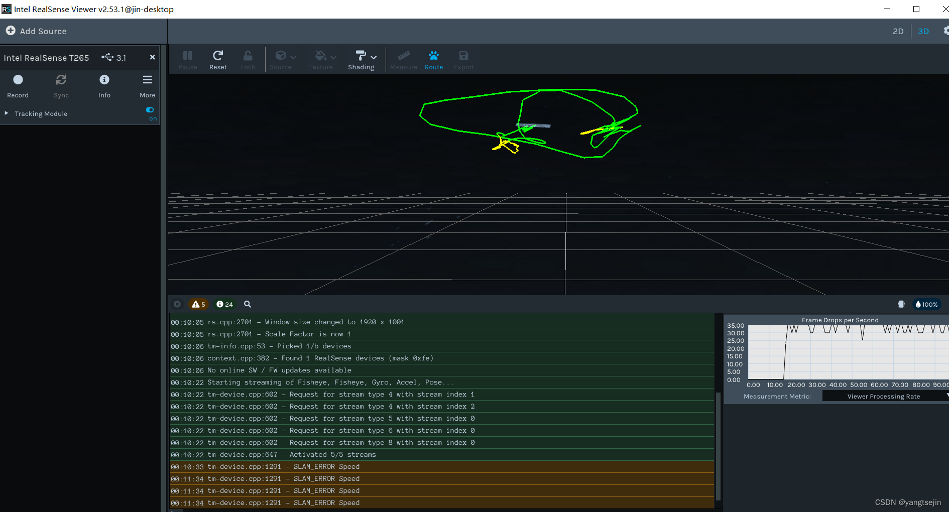Click the 100% indicator
Screen dimensions: 949x512
pyautogui.click(x=926, y=304)
